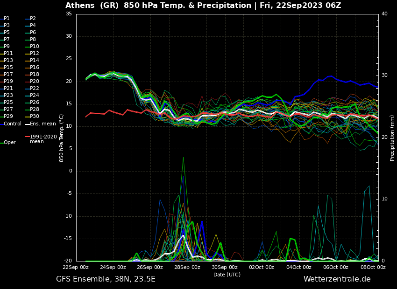Click the 28Sep 00z date tick
397x289 pixels.
tap(187, 268)
